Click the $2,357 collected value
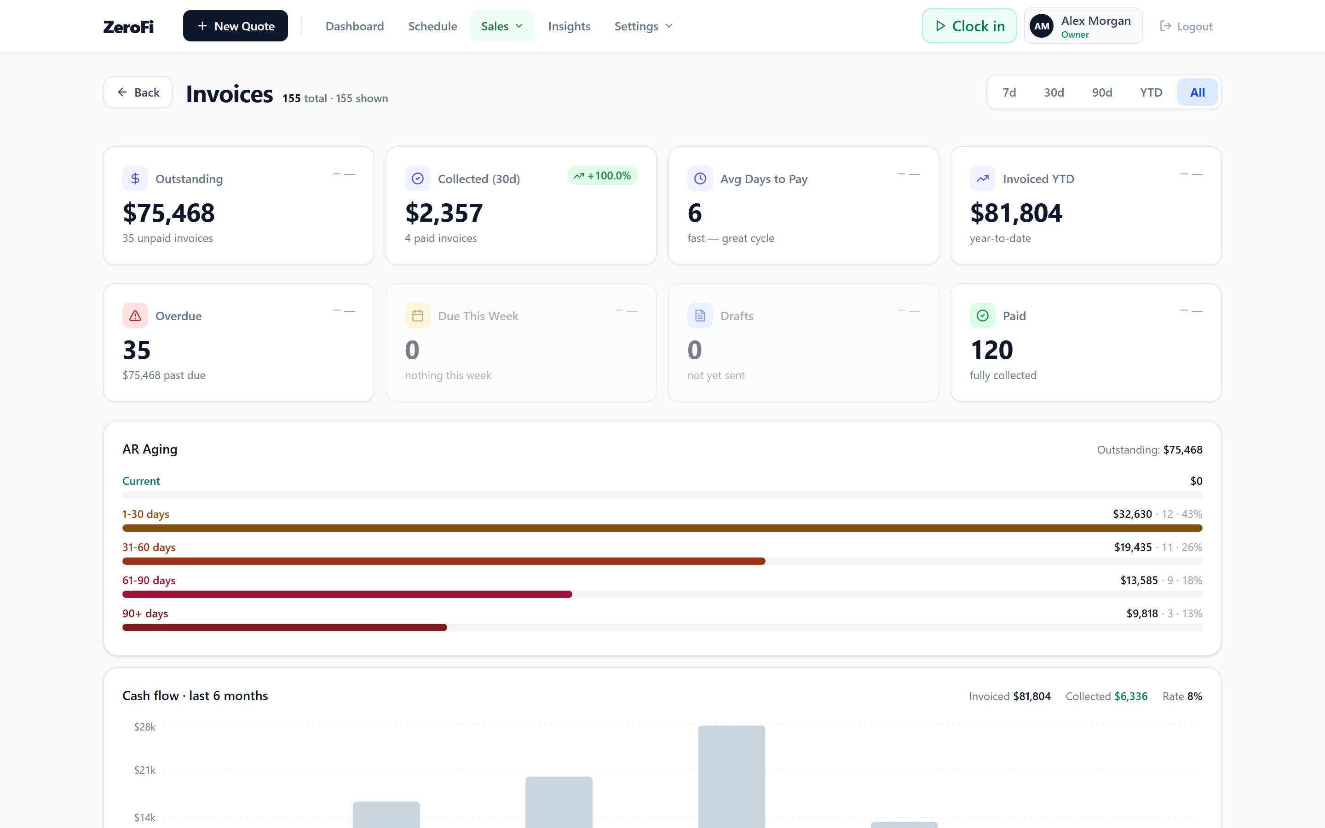Screen dimensions: 1325x828 click(x=444, y=213)
